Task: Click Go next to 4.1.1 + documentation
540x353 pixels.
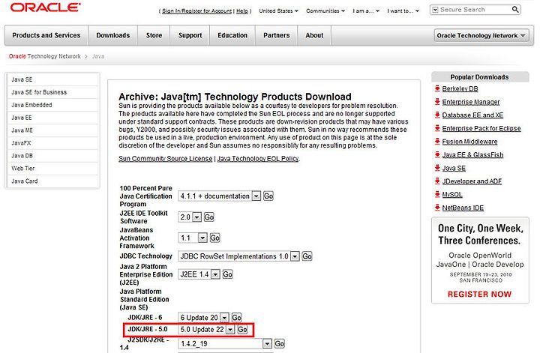Action: coord(268,196)
